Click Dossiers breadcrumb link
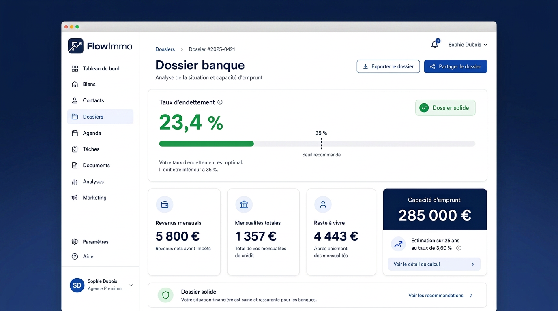Image resolution: width=558 pixels, height=311 pixels. [x=165, y=49]
